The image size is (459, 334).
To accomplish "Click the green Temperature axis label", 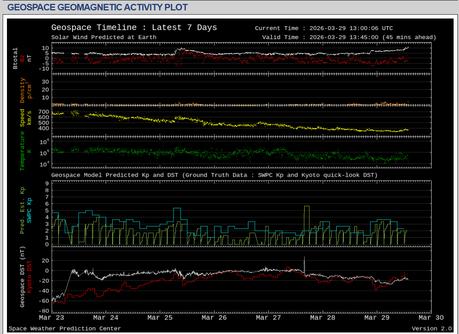I will (x=22, y=151).
